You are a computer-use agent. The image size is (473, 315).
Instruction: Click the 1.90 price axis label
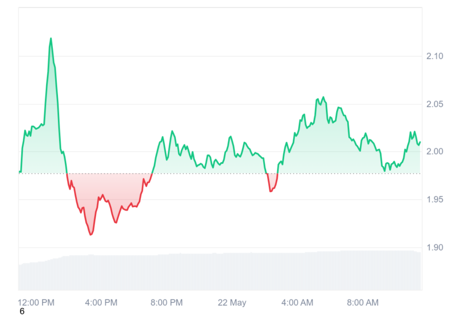pyautogui.click(x=435, y=248)
